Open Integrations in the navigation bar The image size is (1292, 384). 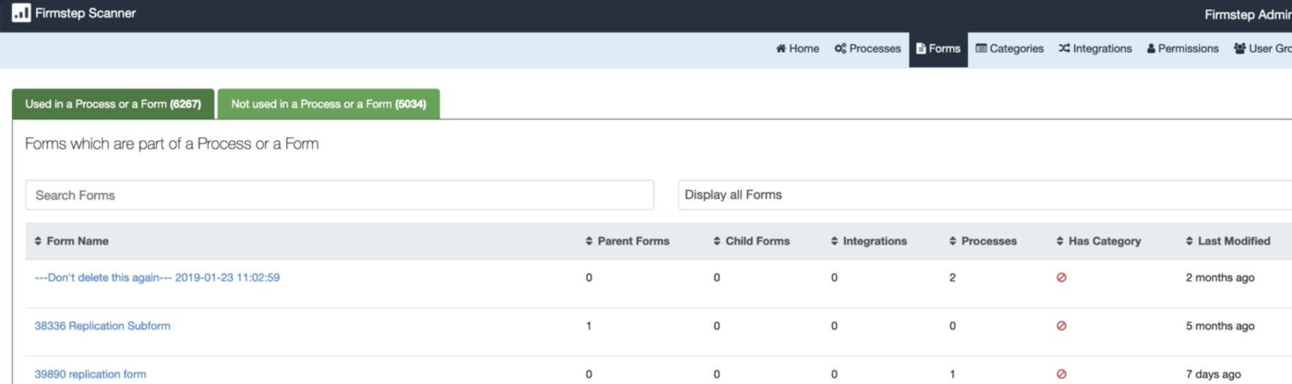[x=1095, y=49]
